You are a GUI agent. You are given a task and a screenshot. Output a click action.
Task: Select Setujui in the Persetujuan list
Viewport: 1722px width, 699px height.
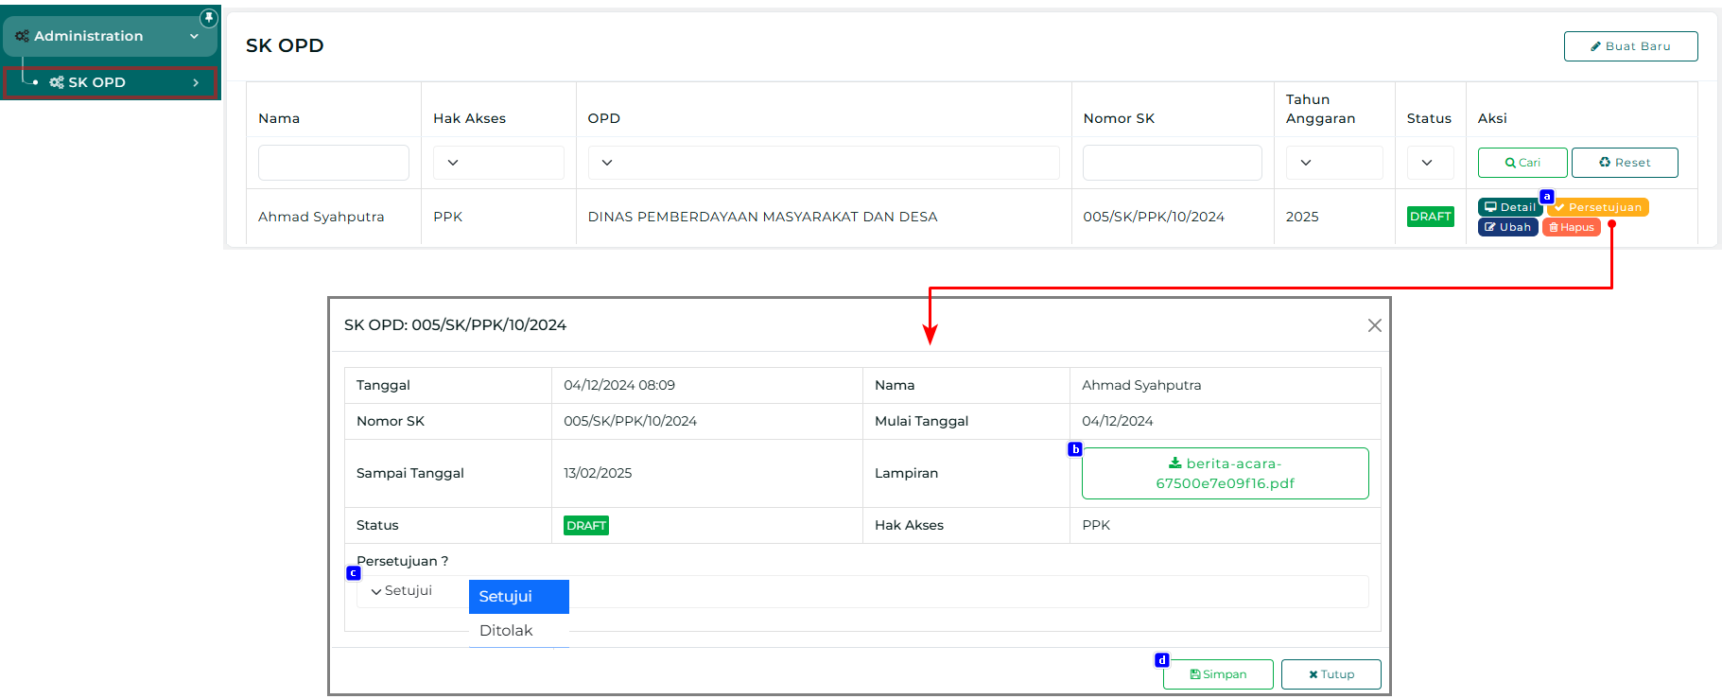click(518, 597)
